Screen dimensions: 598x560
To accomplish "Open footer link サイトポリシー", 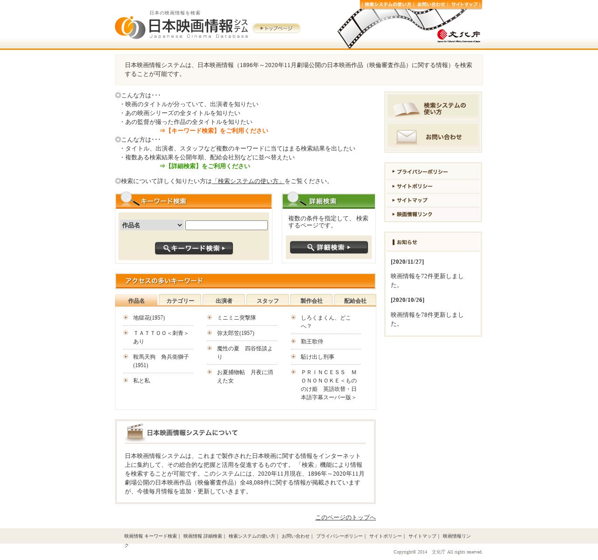I will [x=385, y=536].
